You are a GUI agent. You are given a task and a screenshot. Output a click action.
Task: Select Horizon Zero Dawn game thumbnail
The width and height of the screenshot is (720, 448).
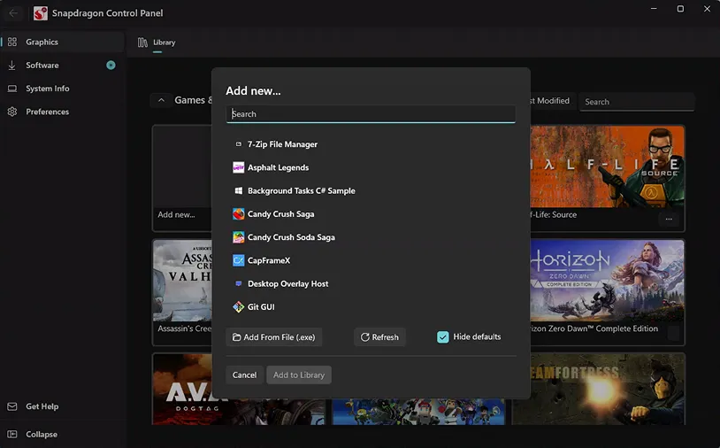(608, 279)
